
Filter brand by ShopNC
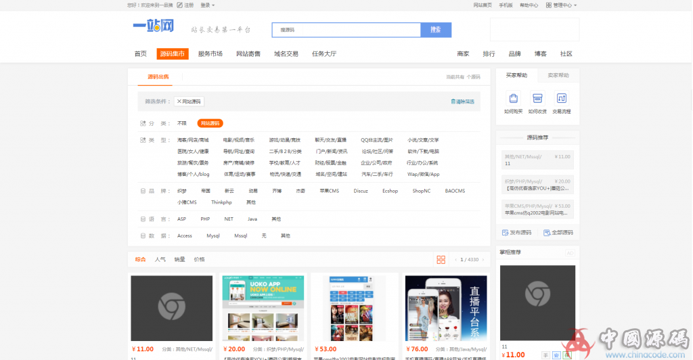pos(421,192)
